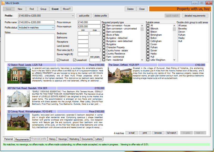
Task: Click the Price maximum input field
Action: point(89,26)
